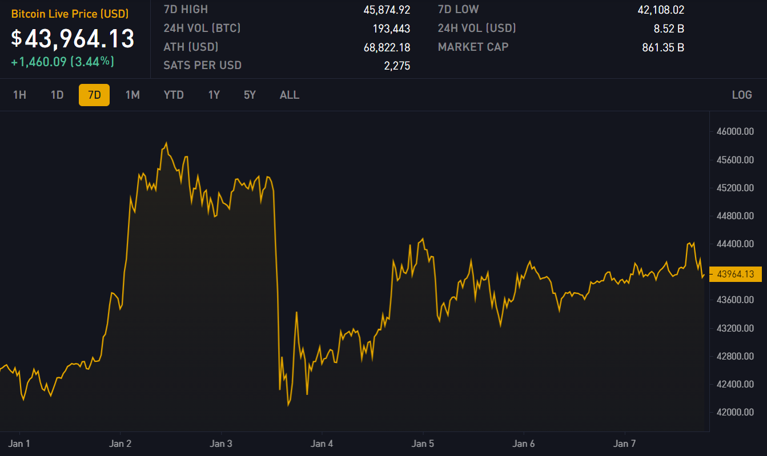
Task: Click the 24H VOL (BTC) label
Action: [x=202, y=29]
